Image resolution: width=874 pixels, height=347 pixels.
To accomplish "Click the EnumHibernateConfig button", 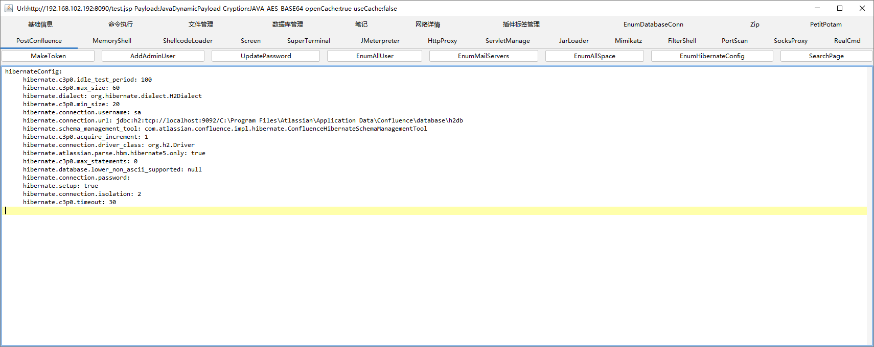I will pos(712,56).
